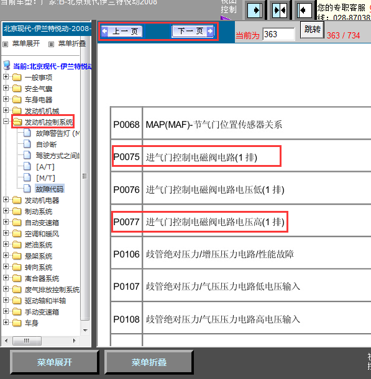This screenshot has height=379, width=371.
Task: Click the 驱动轴和半轴 folder icon
Action: click(x=17, y=300)
